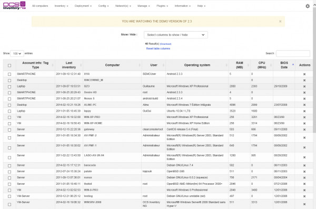Click Reset table columns link
316x209 pixels.
158,48
